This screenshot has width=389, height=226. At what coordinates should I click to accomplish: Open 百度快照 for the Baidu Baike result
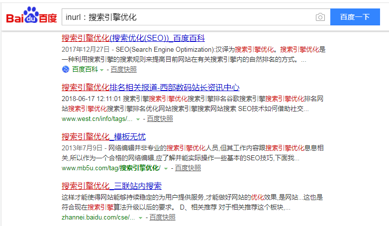[x=123, y=70]
